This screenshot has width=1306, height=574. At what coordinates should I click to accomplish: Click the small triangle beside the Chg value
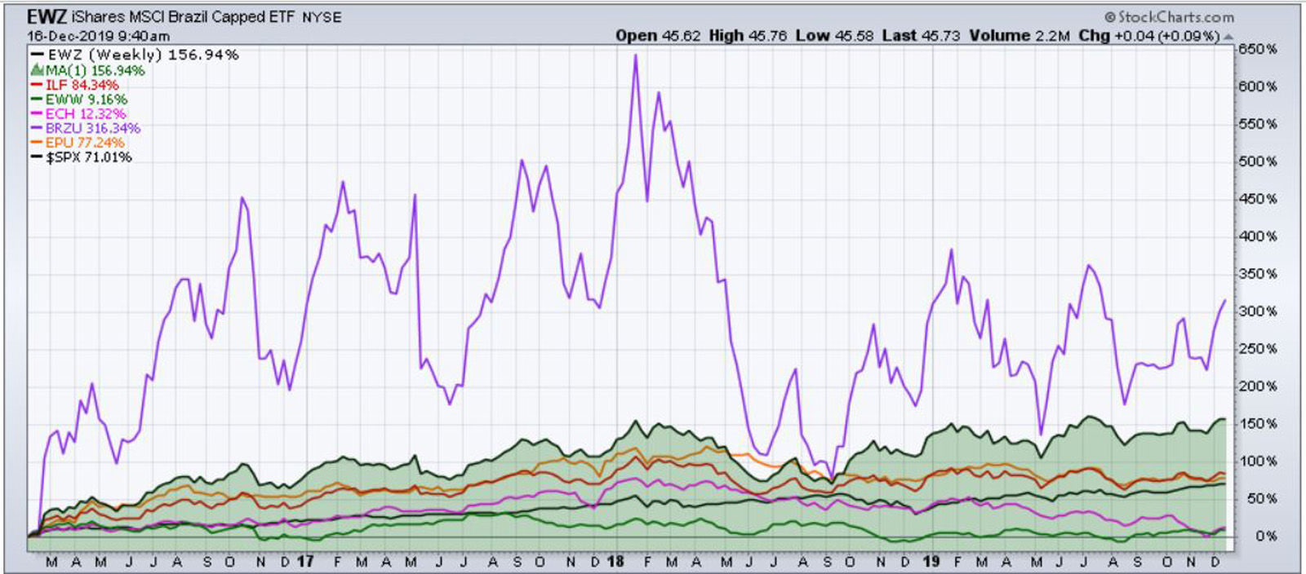coord(1228,37)
